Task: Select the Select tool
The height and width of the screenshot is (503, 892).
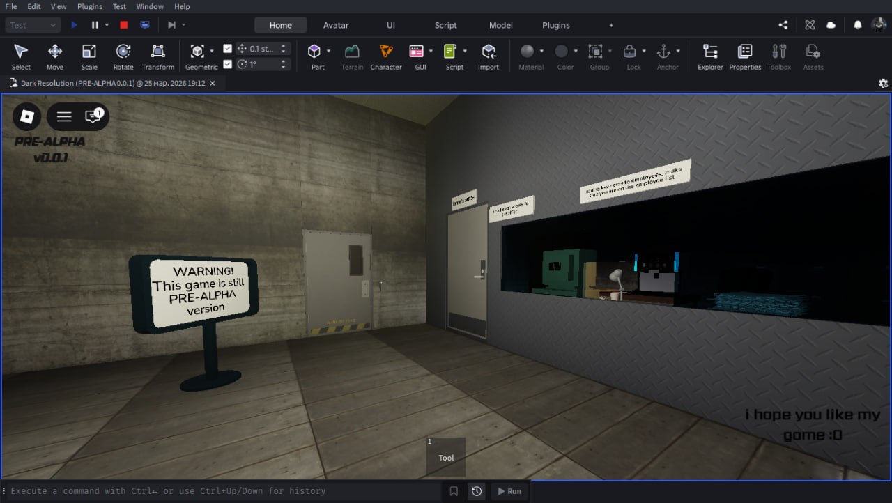Action: (21, 56)
